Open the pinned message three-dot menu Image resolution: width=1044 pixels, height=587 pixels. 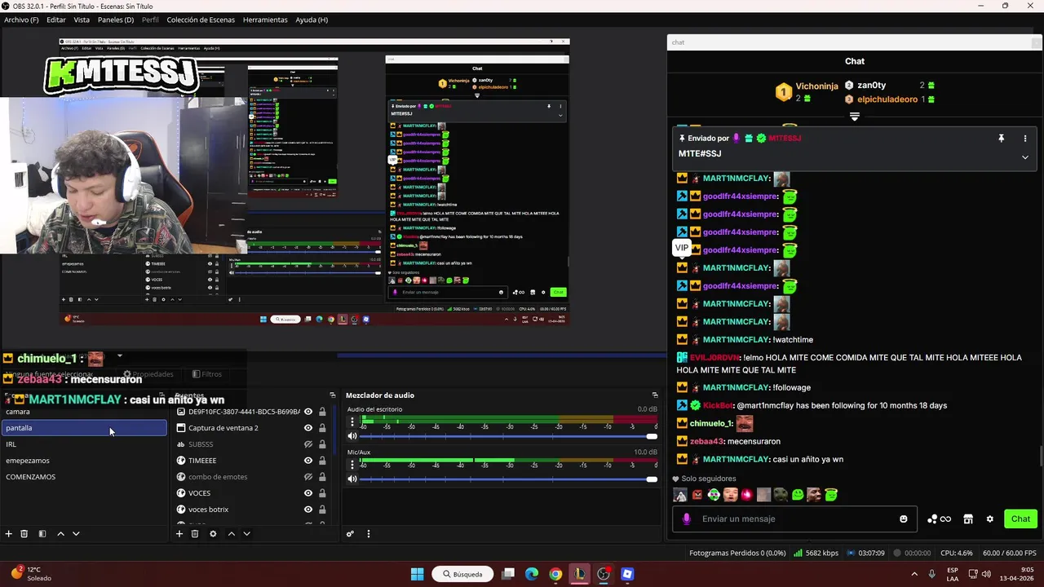(1025, 139)
